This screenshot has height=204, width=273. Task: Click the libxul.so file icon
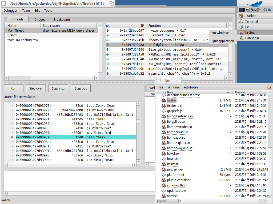163,154
